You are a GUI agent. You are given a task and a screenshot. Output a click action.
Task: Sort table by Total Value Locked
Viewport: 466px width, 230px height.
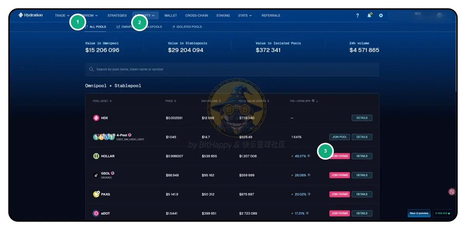point(254,101)
